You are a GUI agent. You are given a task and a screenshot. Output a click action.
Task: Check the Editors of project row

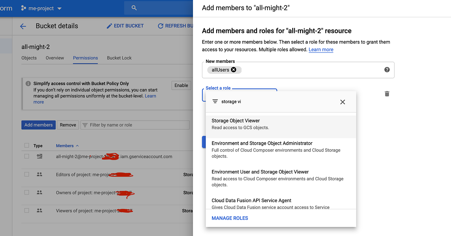tap(27, 174)
